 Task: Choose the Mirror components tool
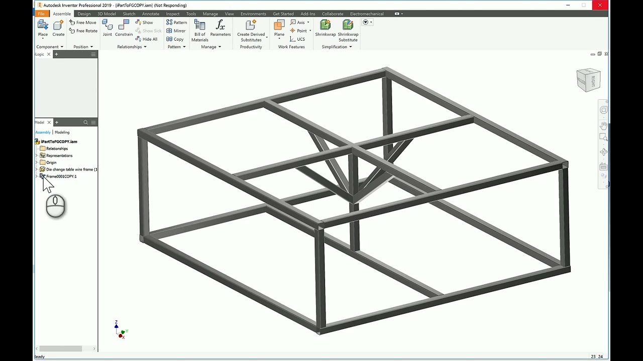click(x=176, y=31)
